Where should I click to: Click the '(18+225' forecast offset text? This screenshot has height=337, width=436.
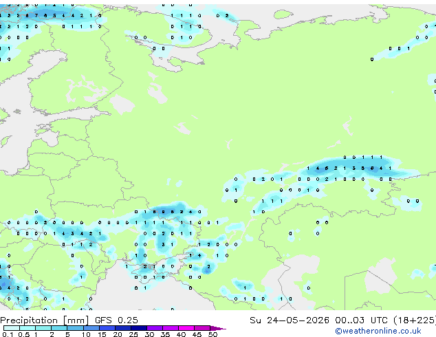click(x=414, y=320)
